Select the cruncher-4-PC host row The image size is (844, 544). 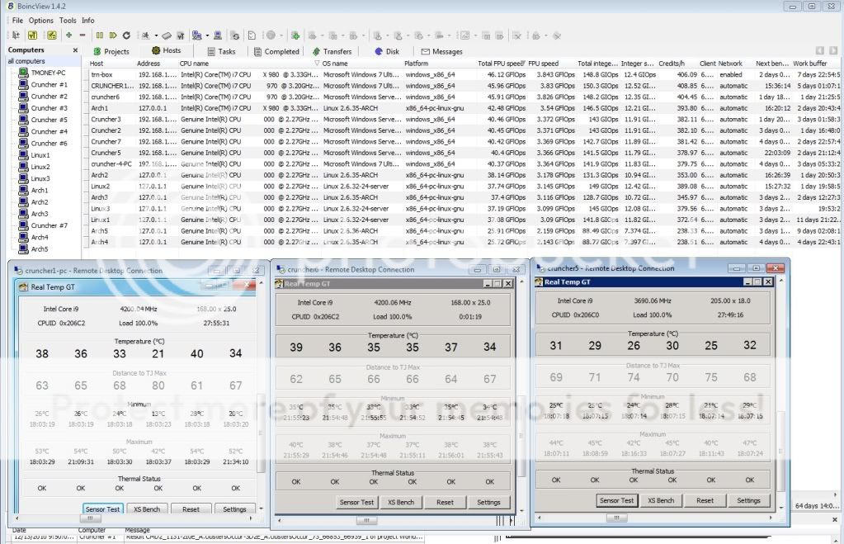(x=463, y=163)
